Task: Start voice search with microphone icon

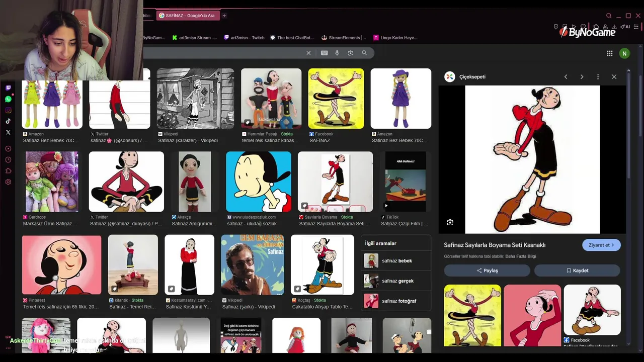Action: [337, 53]
